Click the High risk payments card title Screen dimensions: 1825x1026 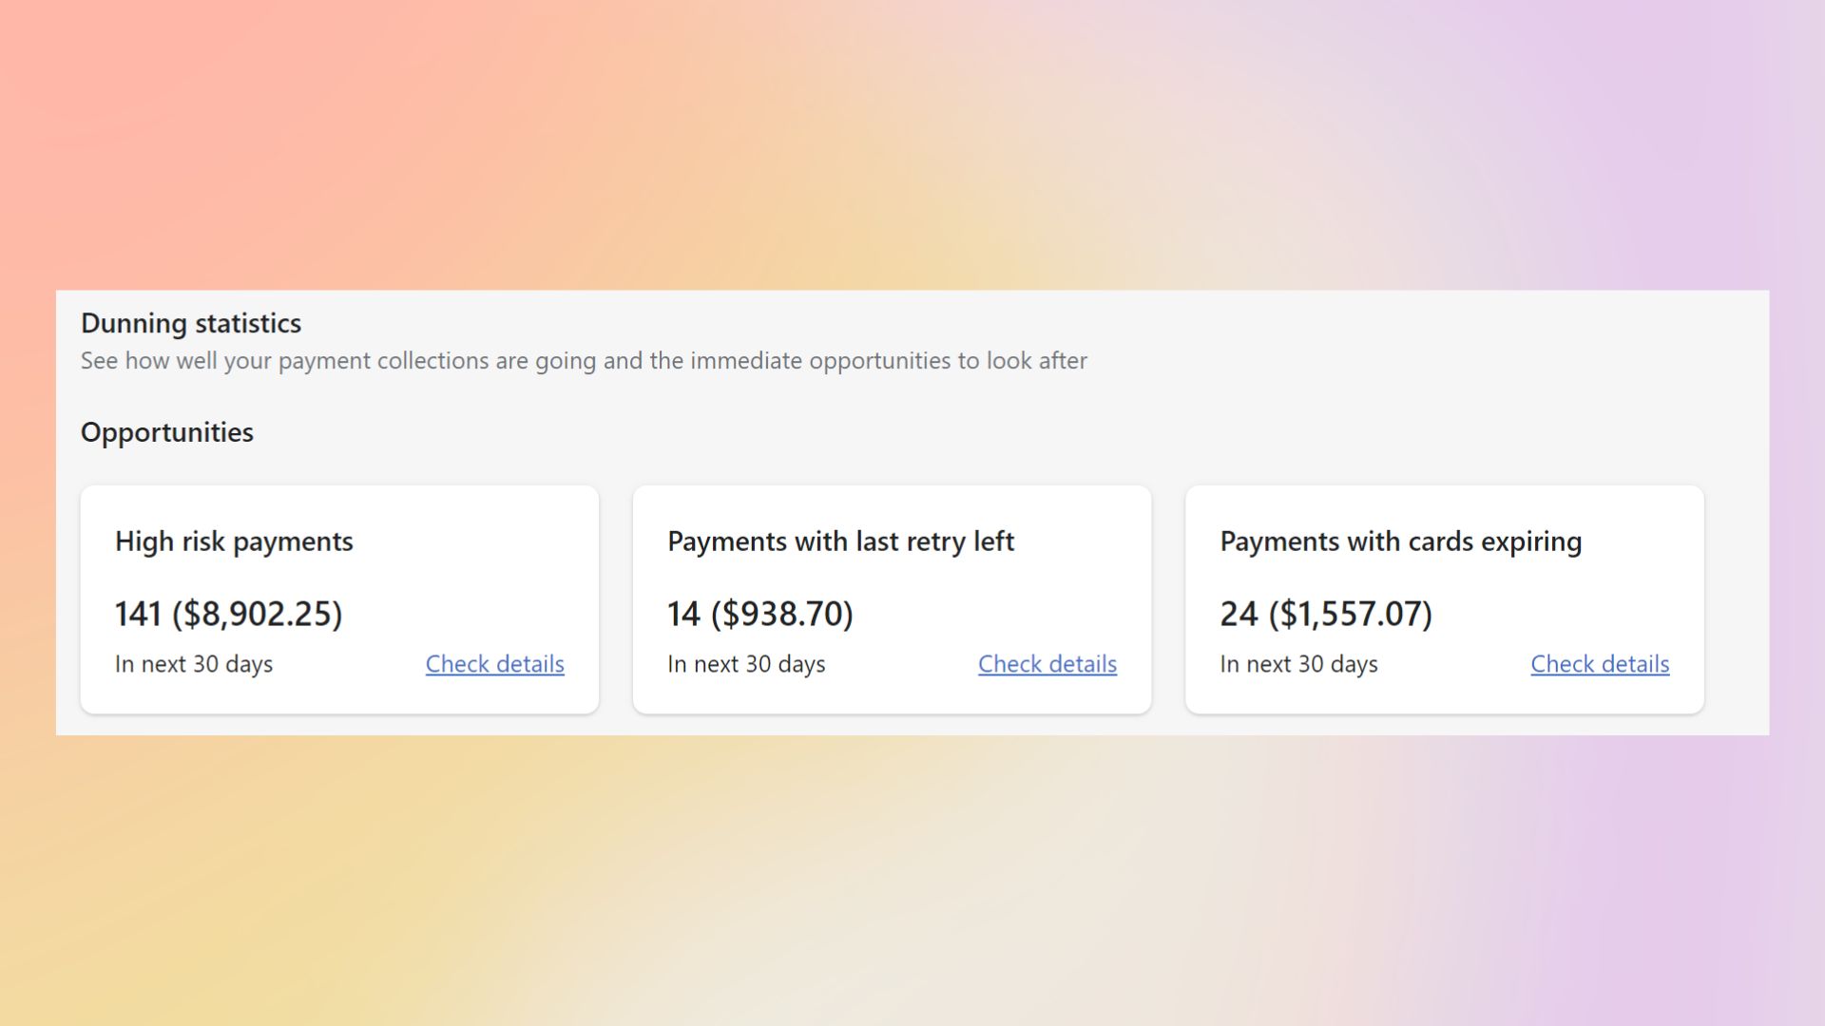pyautogui.click(x=234, y=541)
